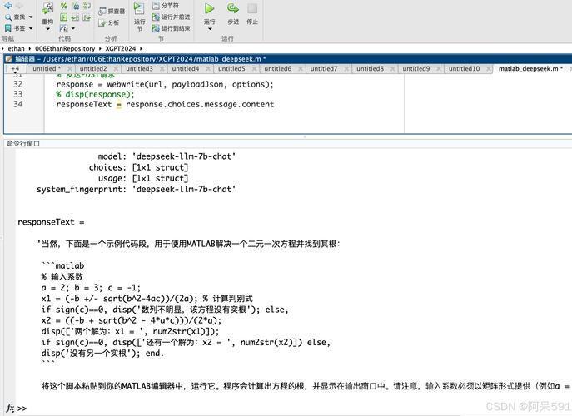Click the 分析 (Analyze) button
This screenshot has width=572, height=416.
pyautogui.click(x=109, y=22)
